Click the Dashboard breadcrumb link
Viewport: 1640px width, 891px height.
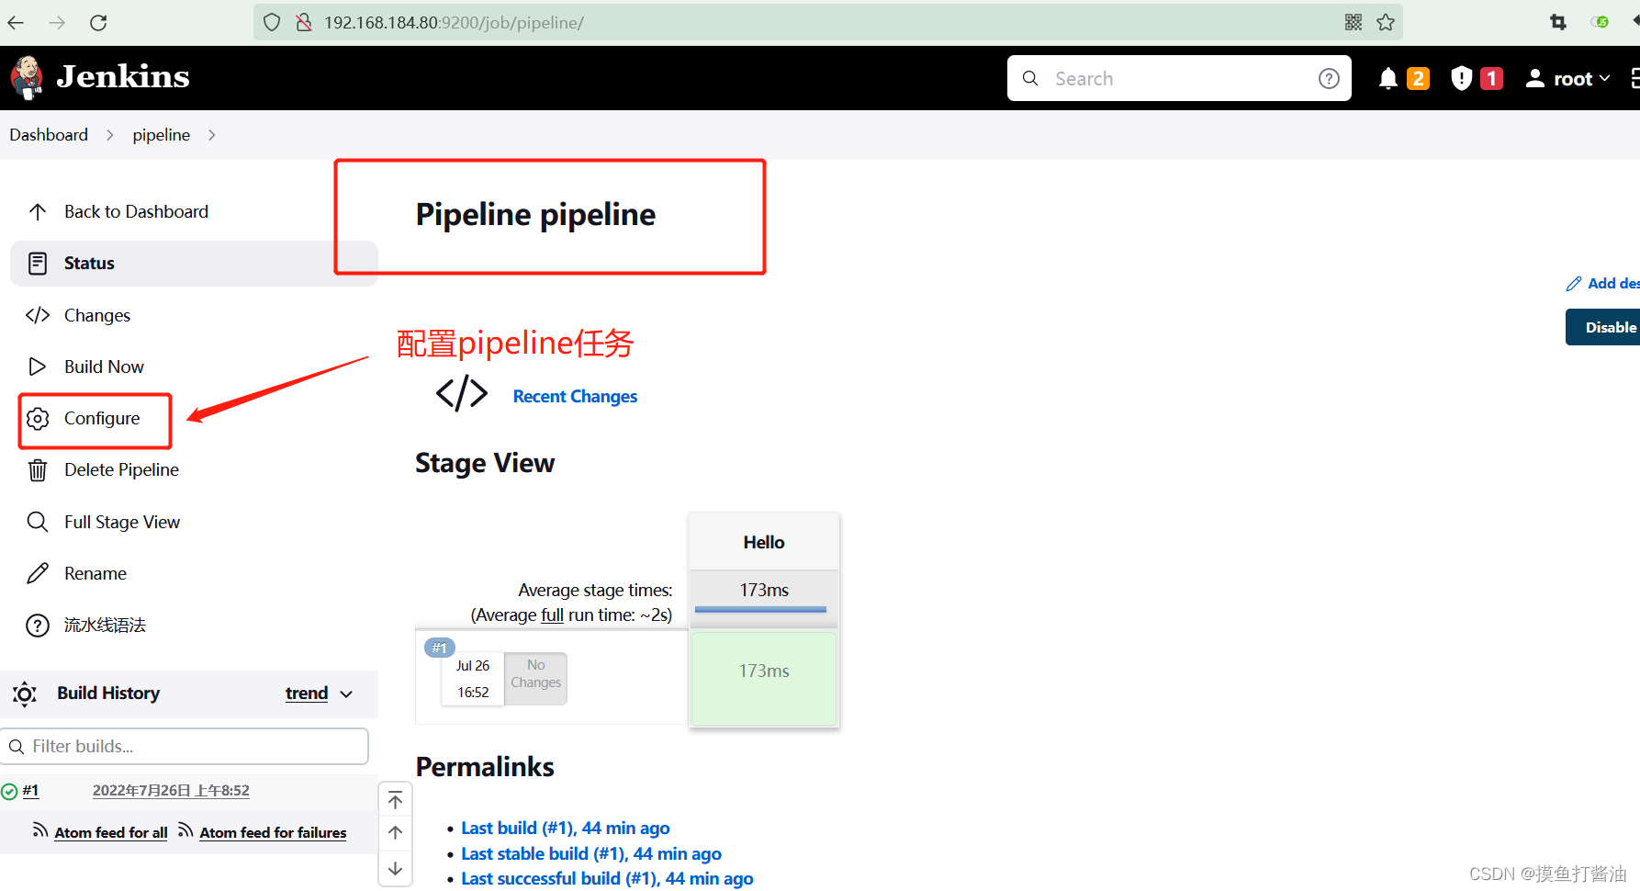pyautogui.click(x=49, y=135)
